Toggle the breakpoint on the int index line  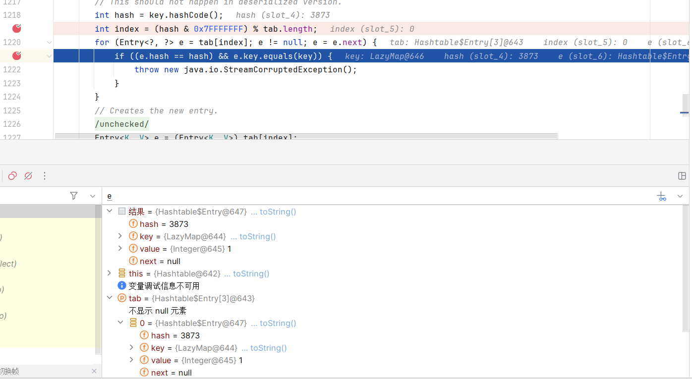click(17, 29)
